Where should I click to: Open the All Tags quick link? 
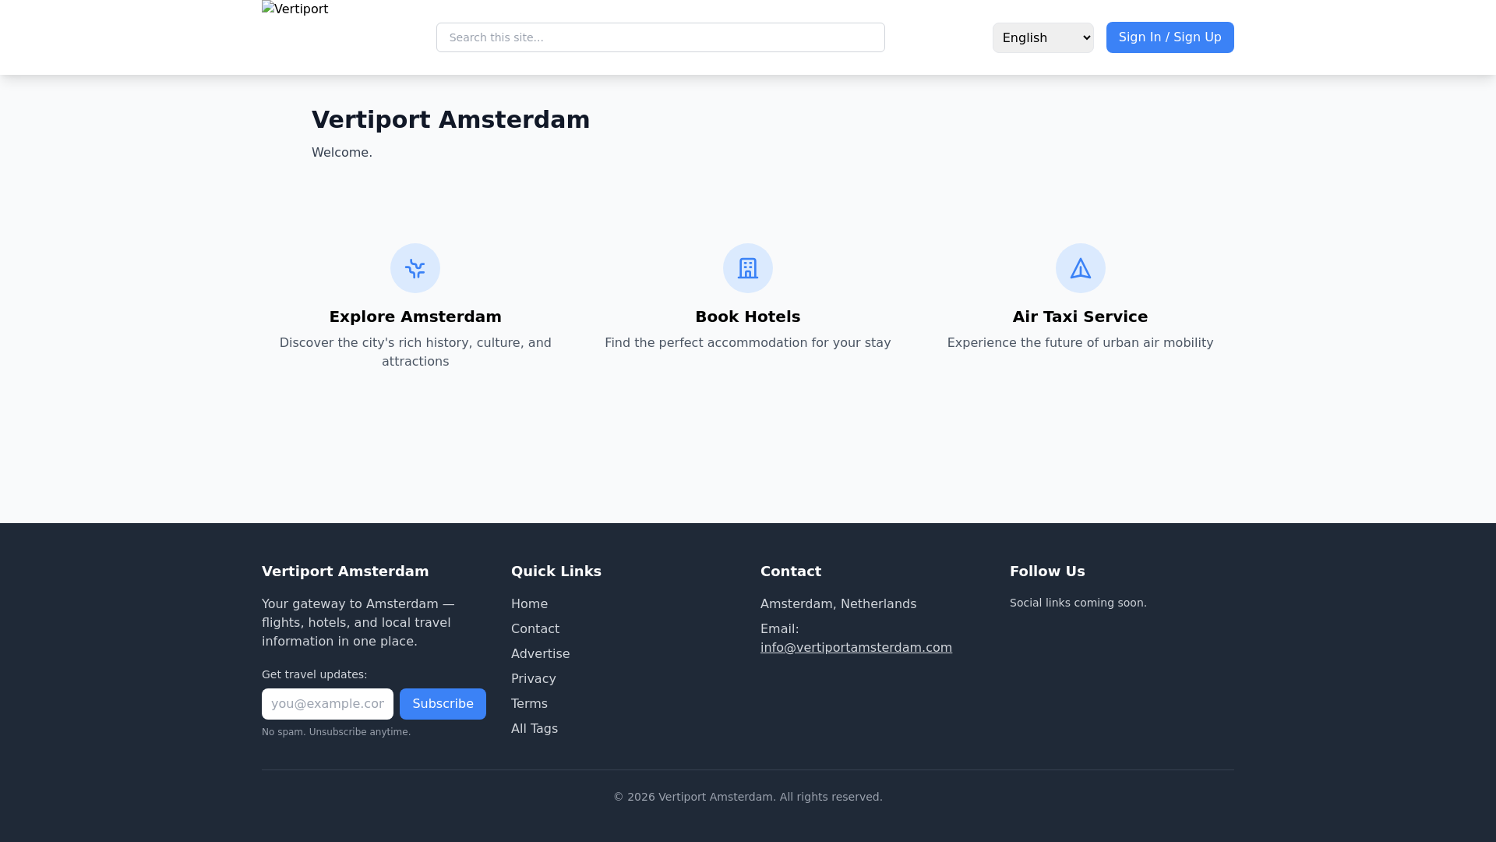coord(535,729)
